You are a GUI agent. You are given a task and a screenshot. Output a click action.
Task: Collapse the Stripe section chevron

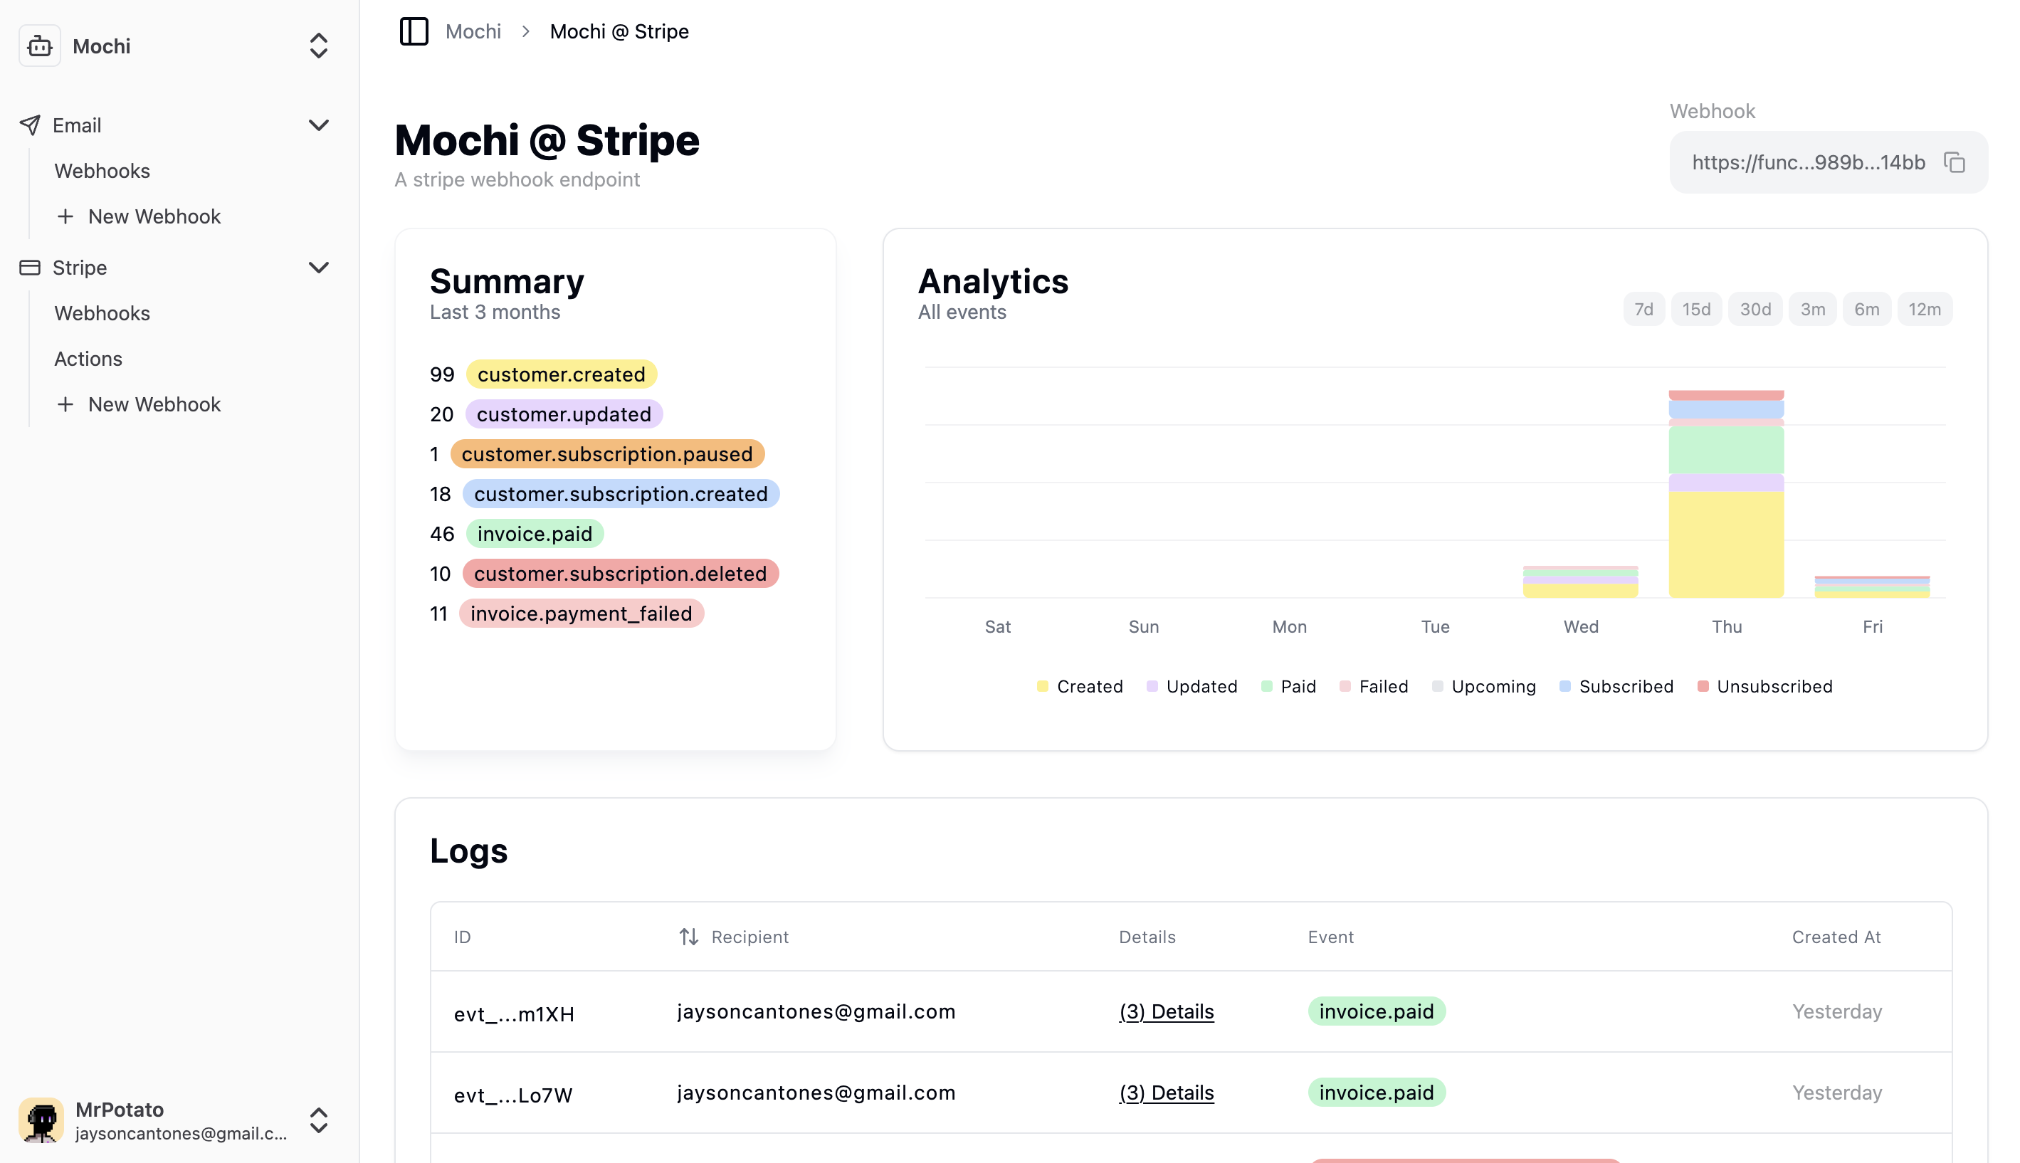319,267
